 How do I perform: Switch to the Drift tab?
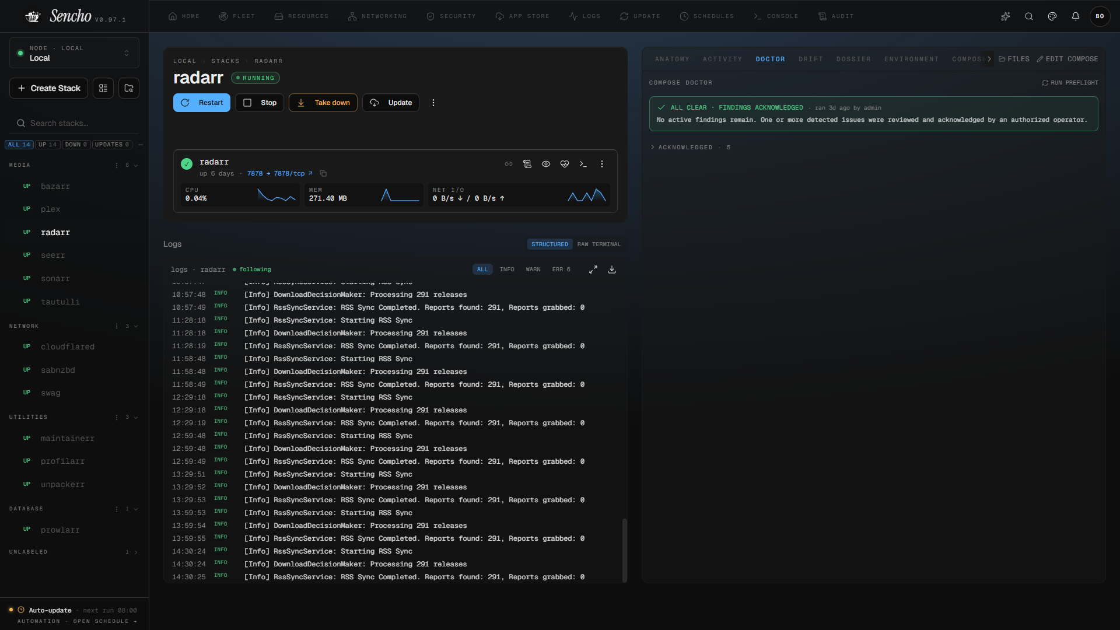[811, 59]
